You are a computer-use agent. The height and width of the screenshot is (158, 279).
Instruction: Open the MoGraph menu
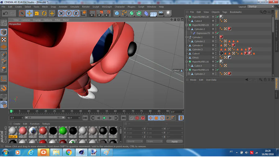[107, 6]
